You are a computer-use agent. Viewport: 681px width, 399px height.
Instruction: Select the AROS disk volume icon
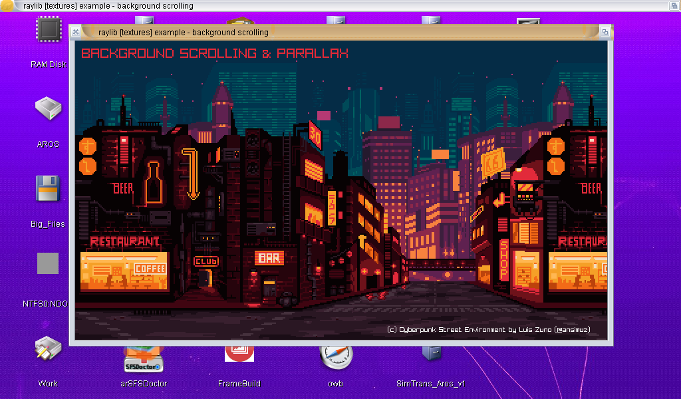pos(48,109)
